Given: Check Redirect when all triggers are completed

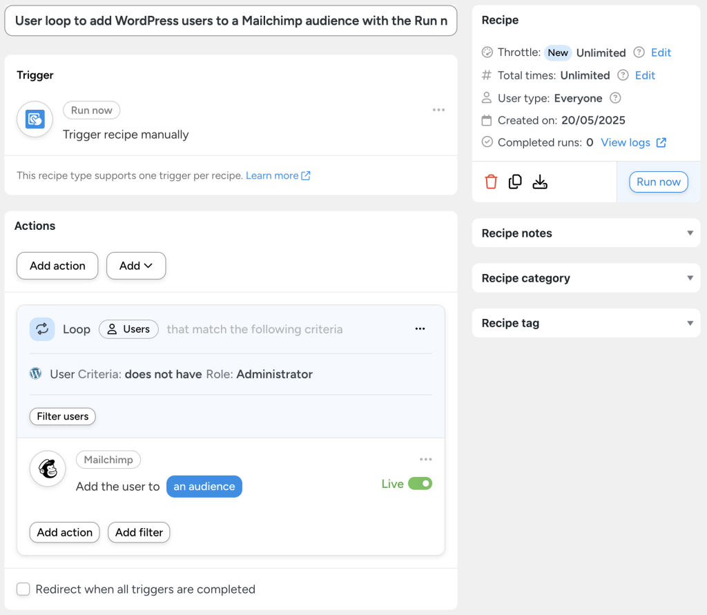Looking at the screenshot, I should 23,589.
